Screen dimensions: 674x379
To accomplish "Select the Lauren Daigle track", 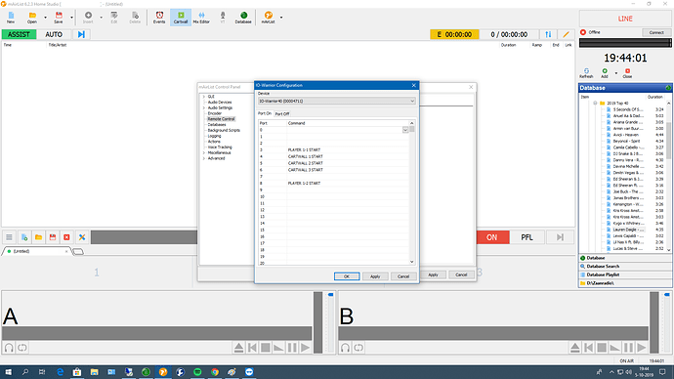I will pyautogui.click(x=627, y=230).
